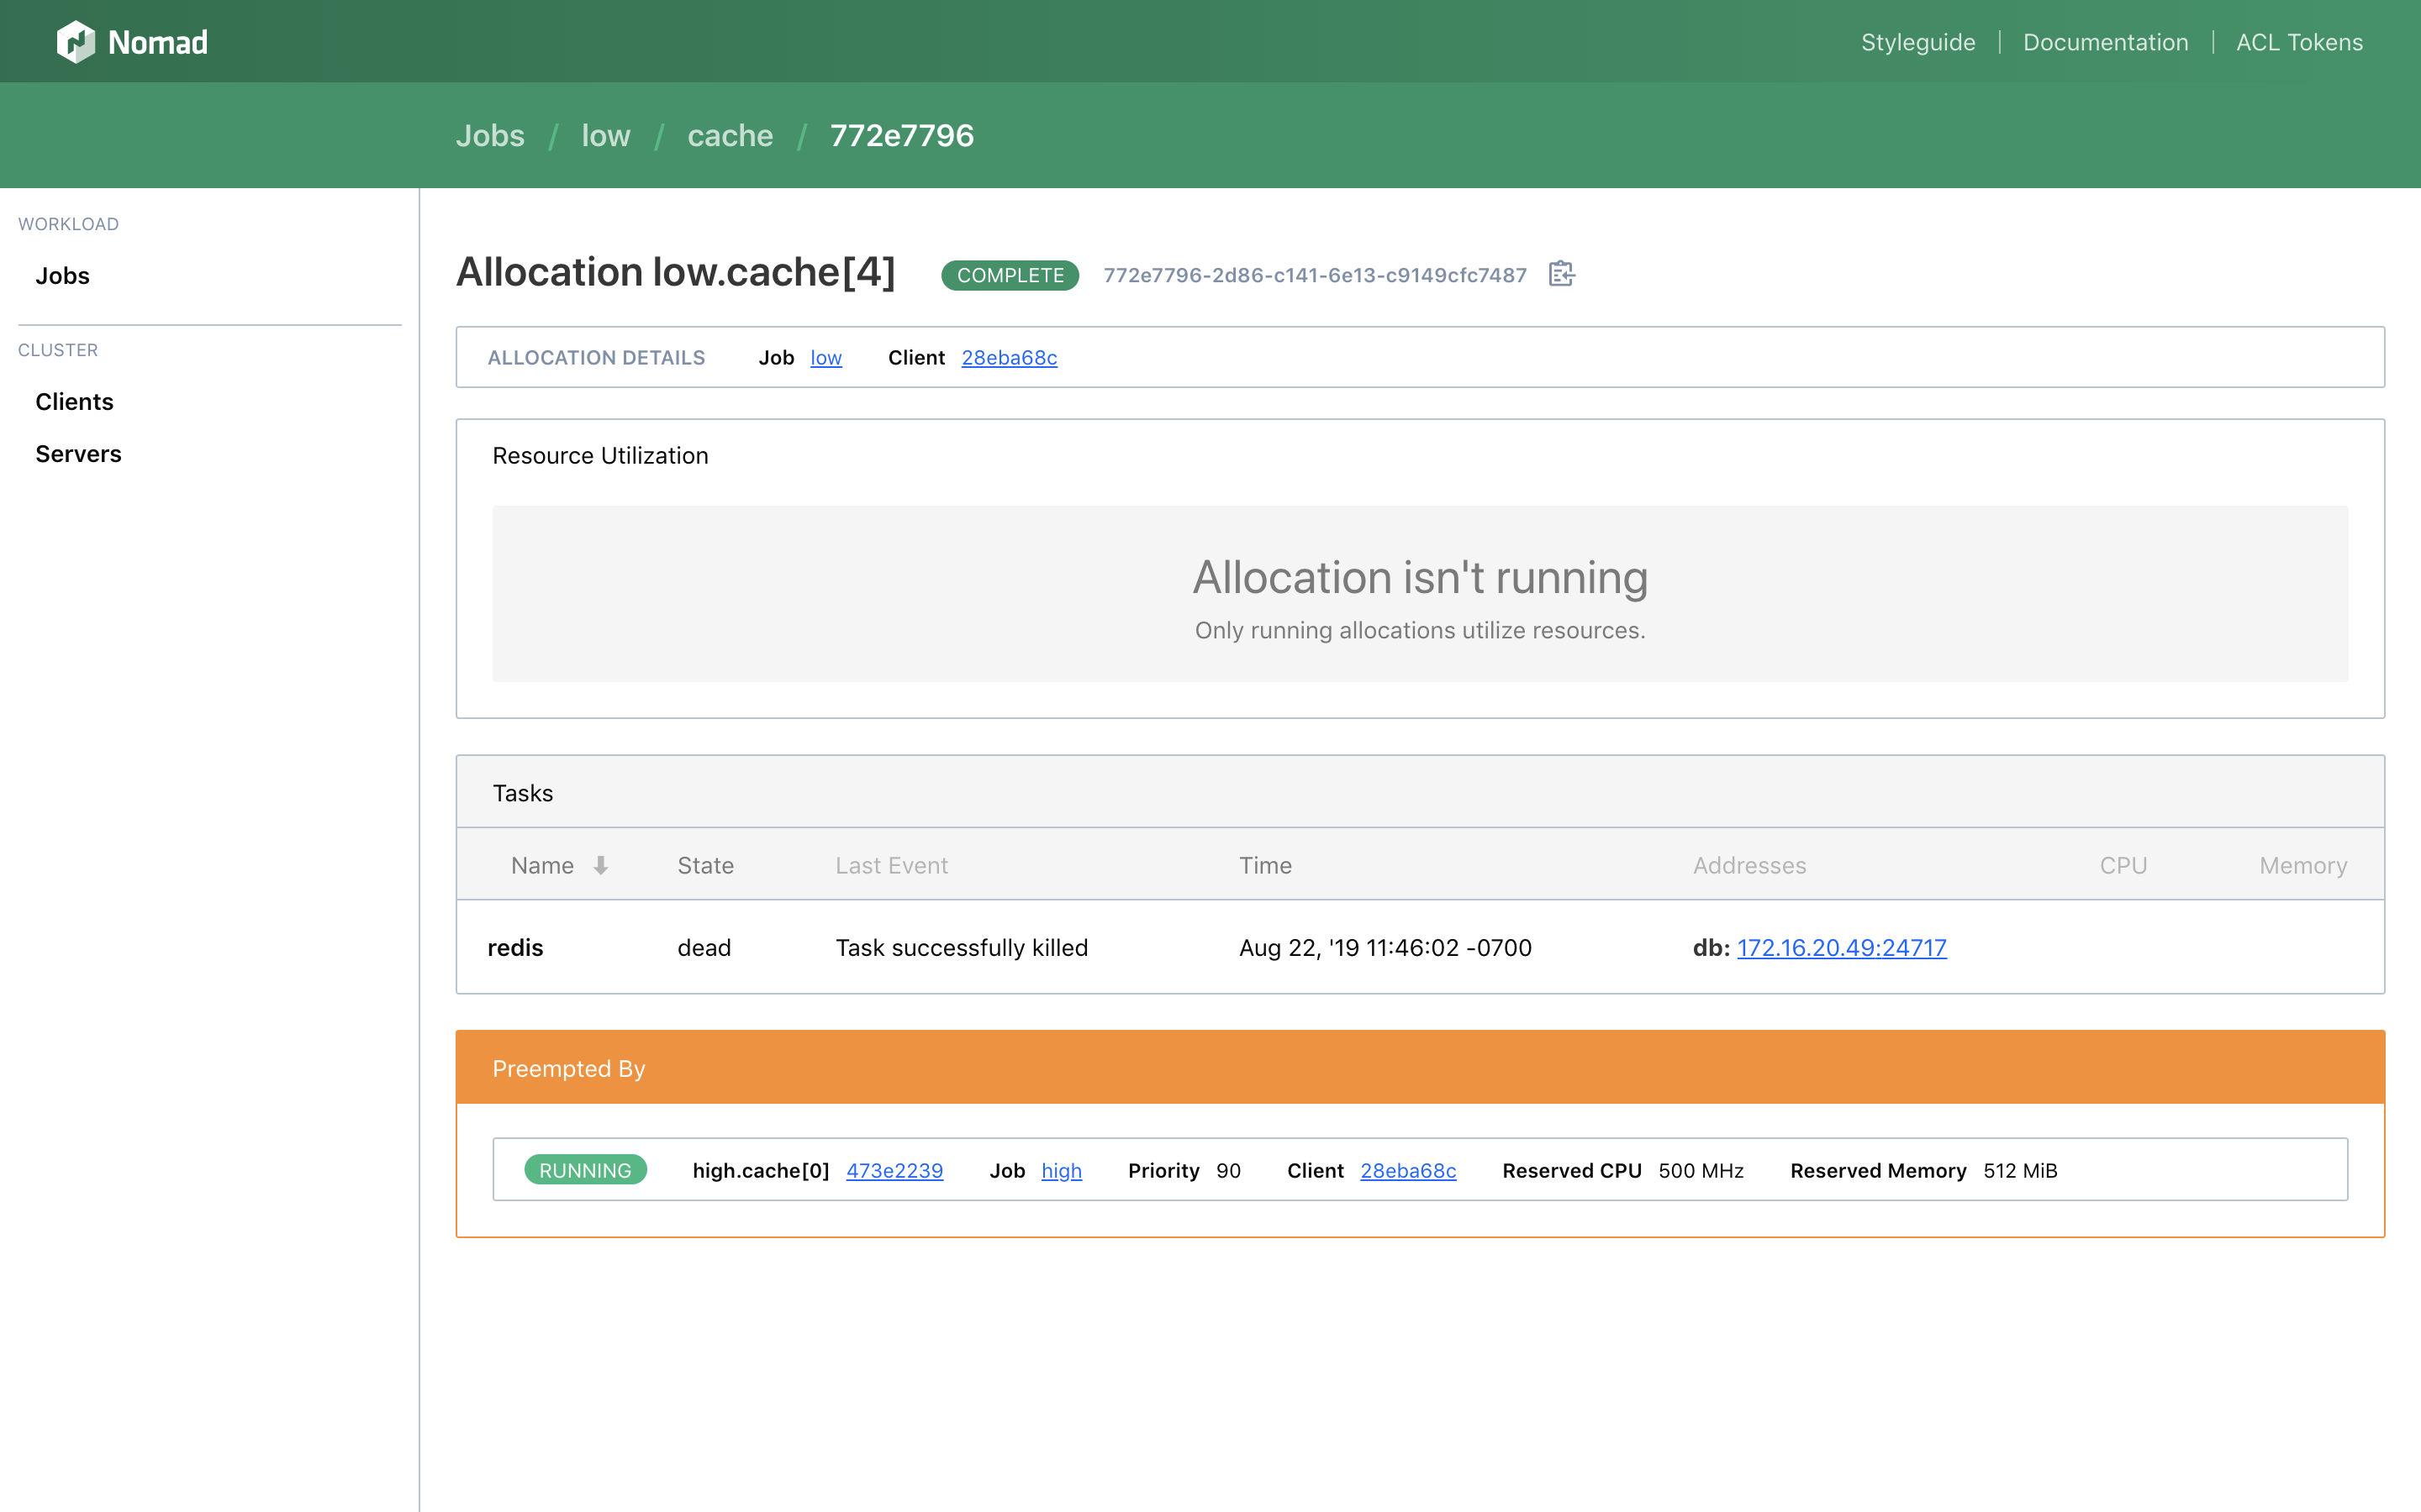Copy the allocation ID with clipboard icon
The height and width of the screenshot is (1512, 2421).
pos(1561,274)
